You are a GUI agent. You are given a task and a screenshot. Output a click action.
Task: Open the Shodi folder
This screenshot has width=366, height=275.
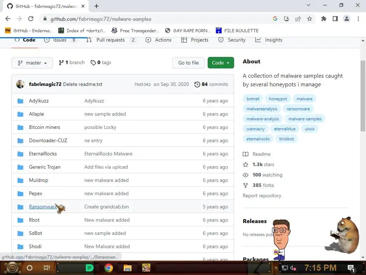pyautogui.click(x=35, y=246)
